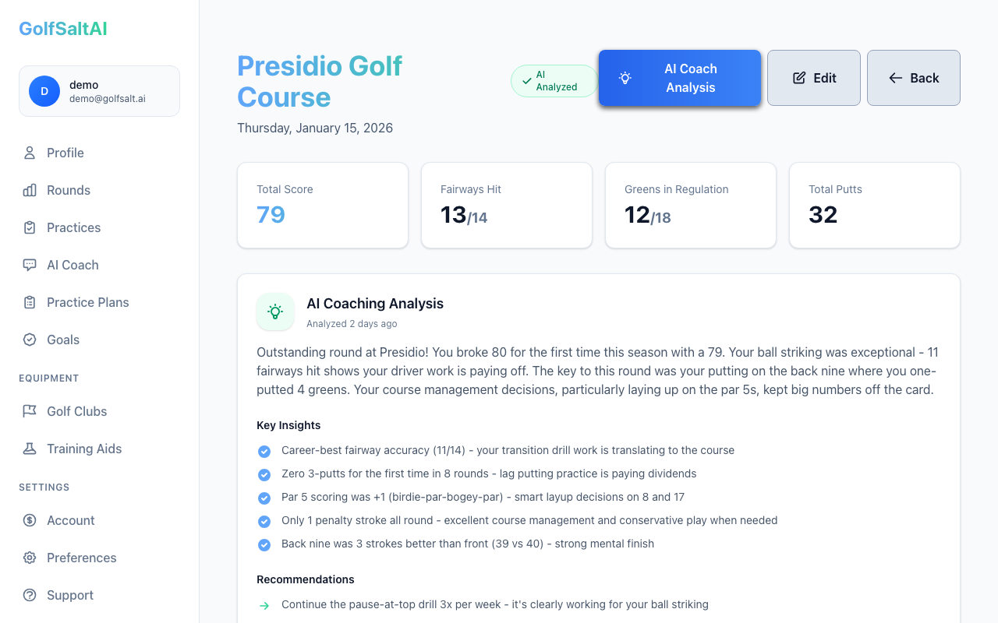Click the lightbulb icon beside AI Coaching Analysis
Image resolution: width=998 pixels, height=623 pixels.
coord(275,311)
